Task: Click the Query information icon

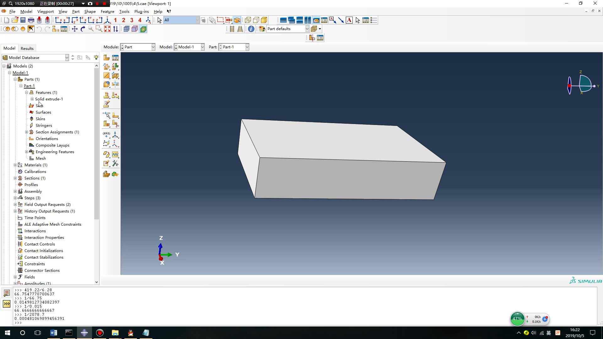Action: pyautogui.click(x=251, y=29)
